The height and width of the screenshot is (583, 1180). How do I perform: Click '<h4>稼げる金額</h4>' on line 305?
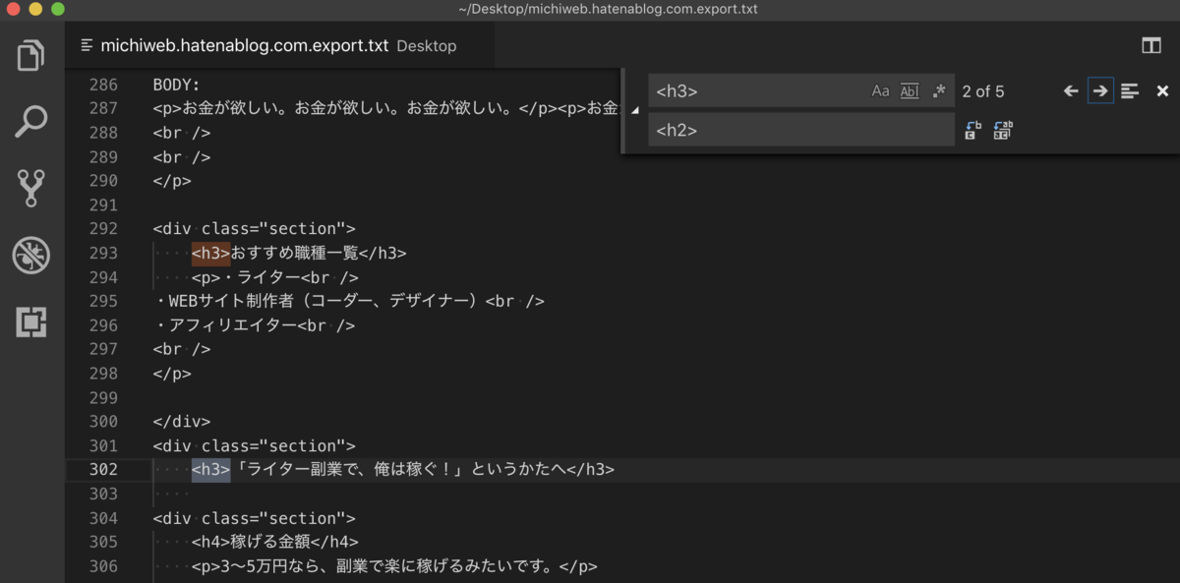tap(275, 542)
